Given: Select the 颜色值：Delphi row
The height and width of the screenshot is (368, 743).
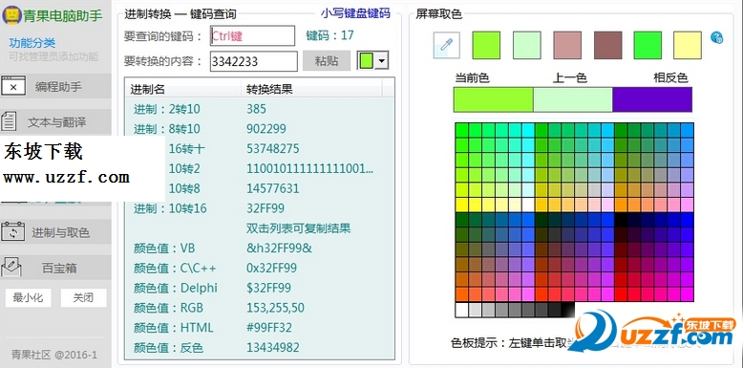Looking at the screenshot, I should coord(259,289).
